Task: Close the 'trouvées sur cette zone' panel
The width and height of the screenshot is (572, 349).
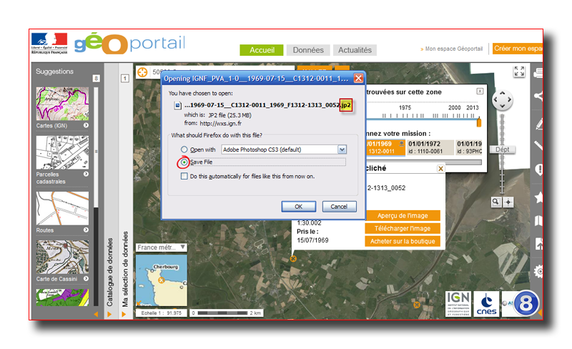Action: click(480, 92)
